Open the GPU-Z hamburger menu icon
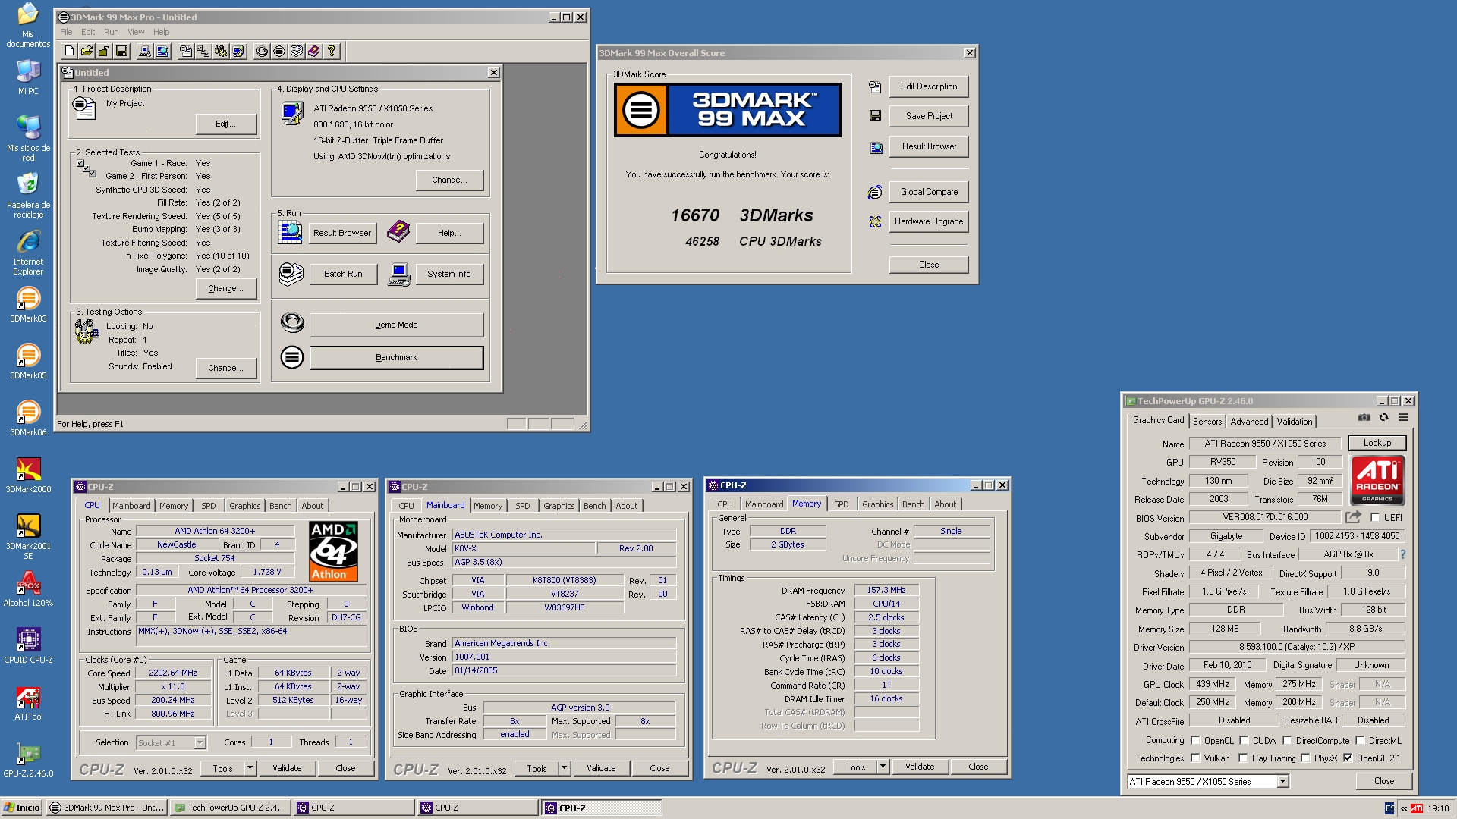 tap(1403, 418)
